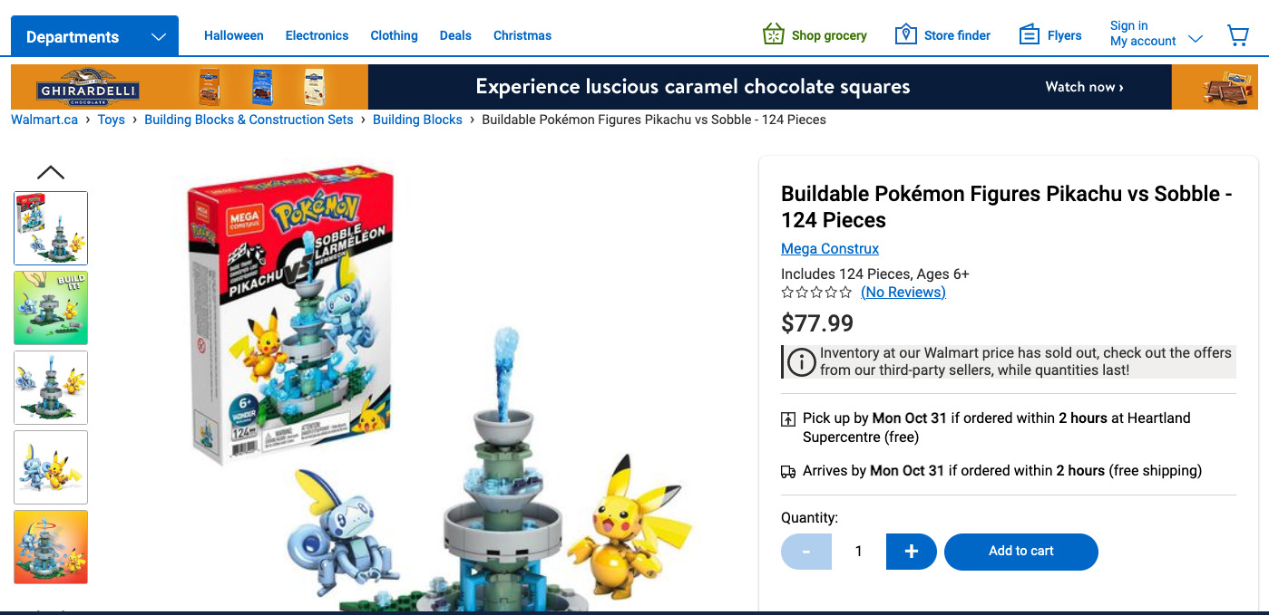
Task: Click the Shop grocery basket icon
Action: coord(773,35)
